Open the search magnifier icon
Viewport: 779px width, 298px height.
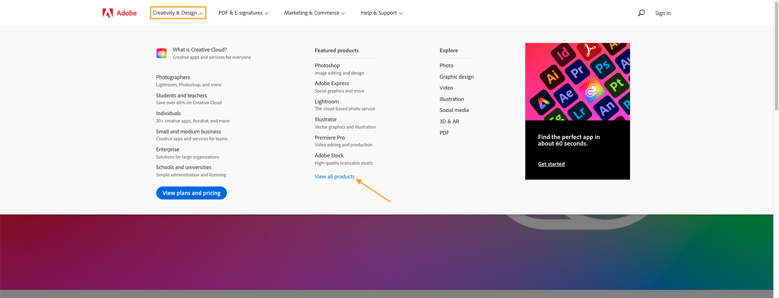641,13
